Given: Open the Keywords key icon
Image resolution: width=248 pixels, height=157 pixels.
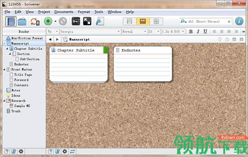Looking at the screenshot, I should click(76, 21).
